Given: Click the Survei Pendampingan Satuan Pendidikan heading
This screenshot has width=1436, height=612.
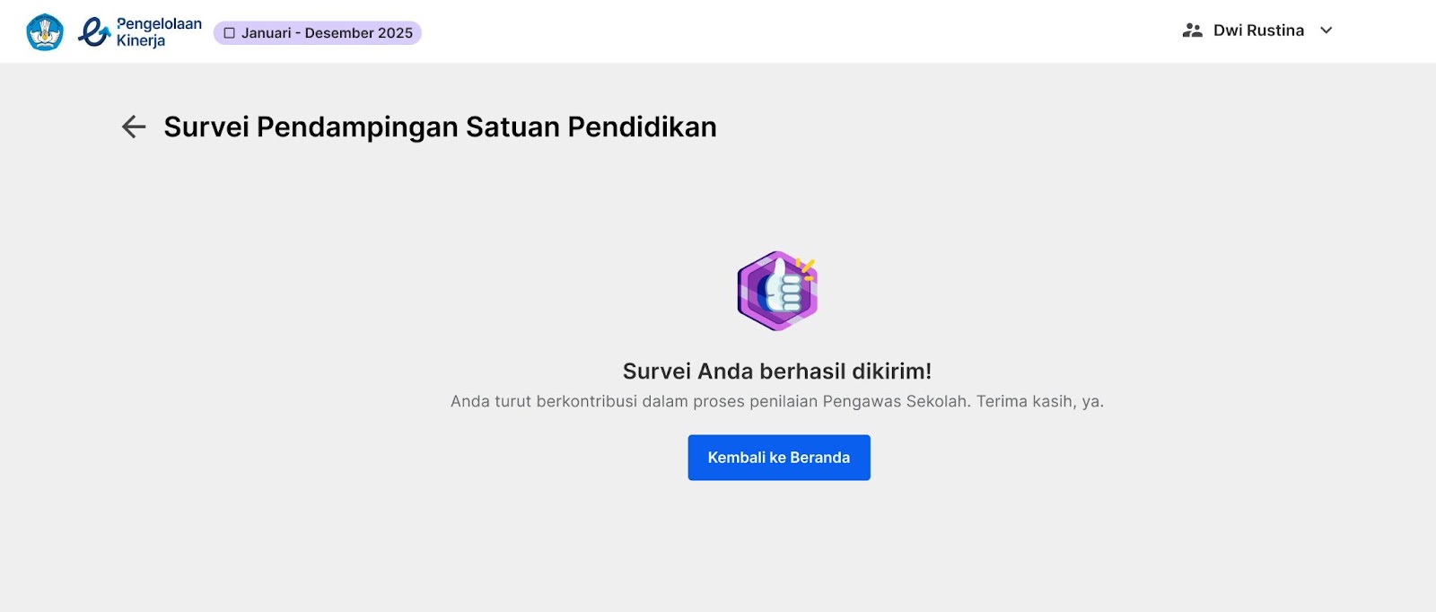Looking at the screenshot, I should 440,127.
